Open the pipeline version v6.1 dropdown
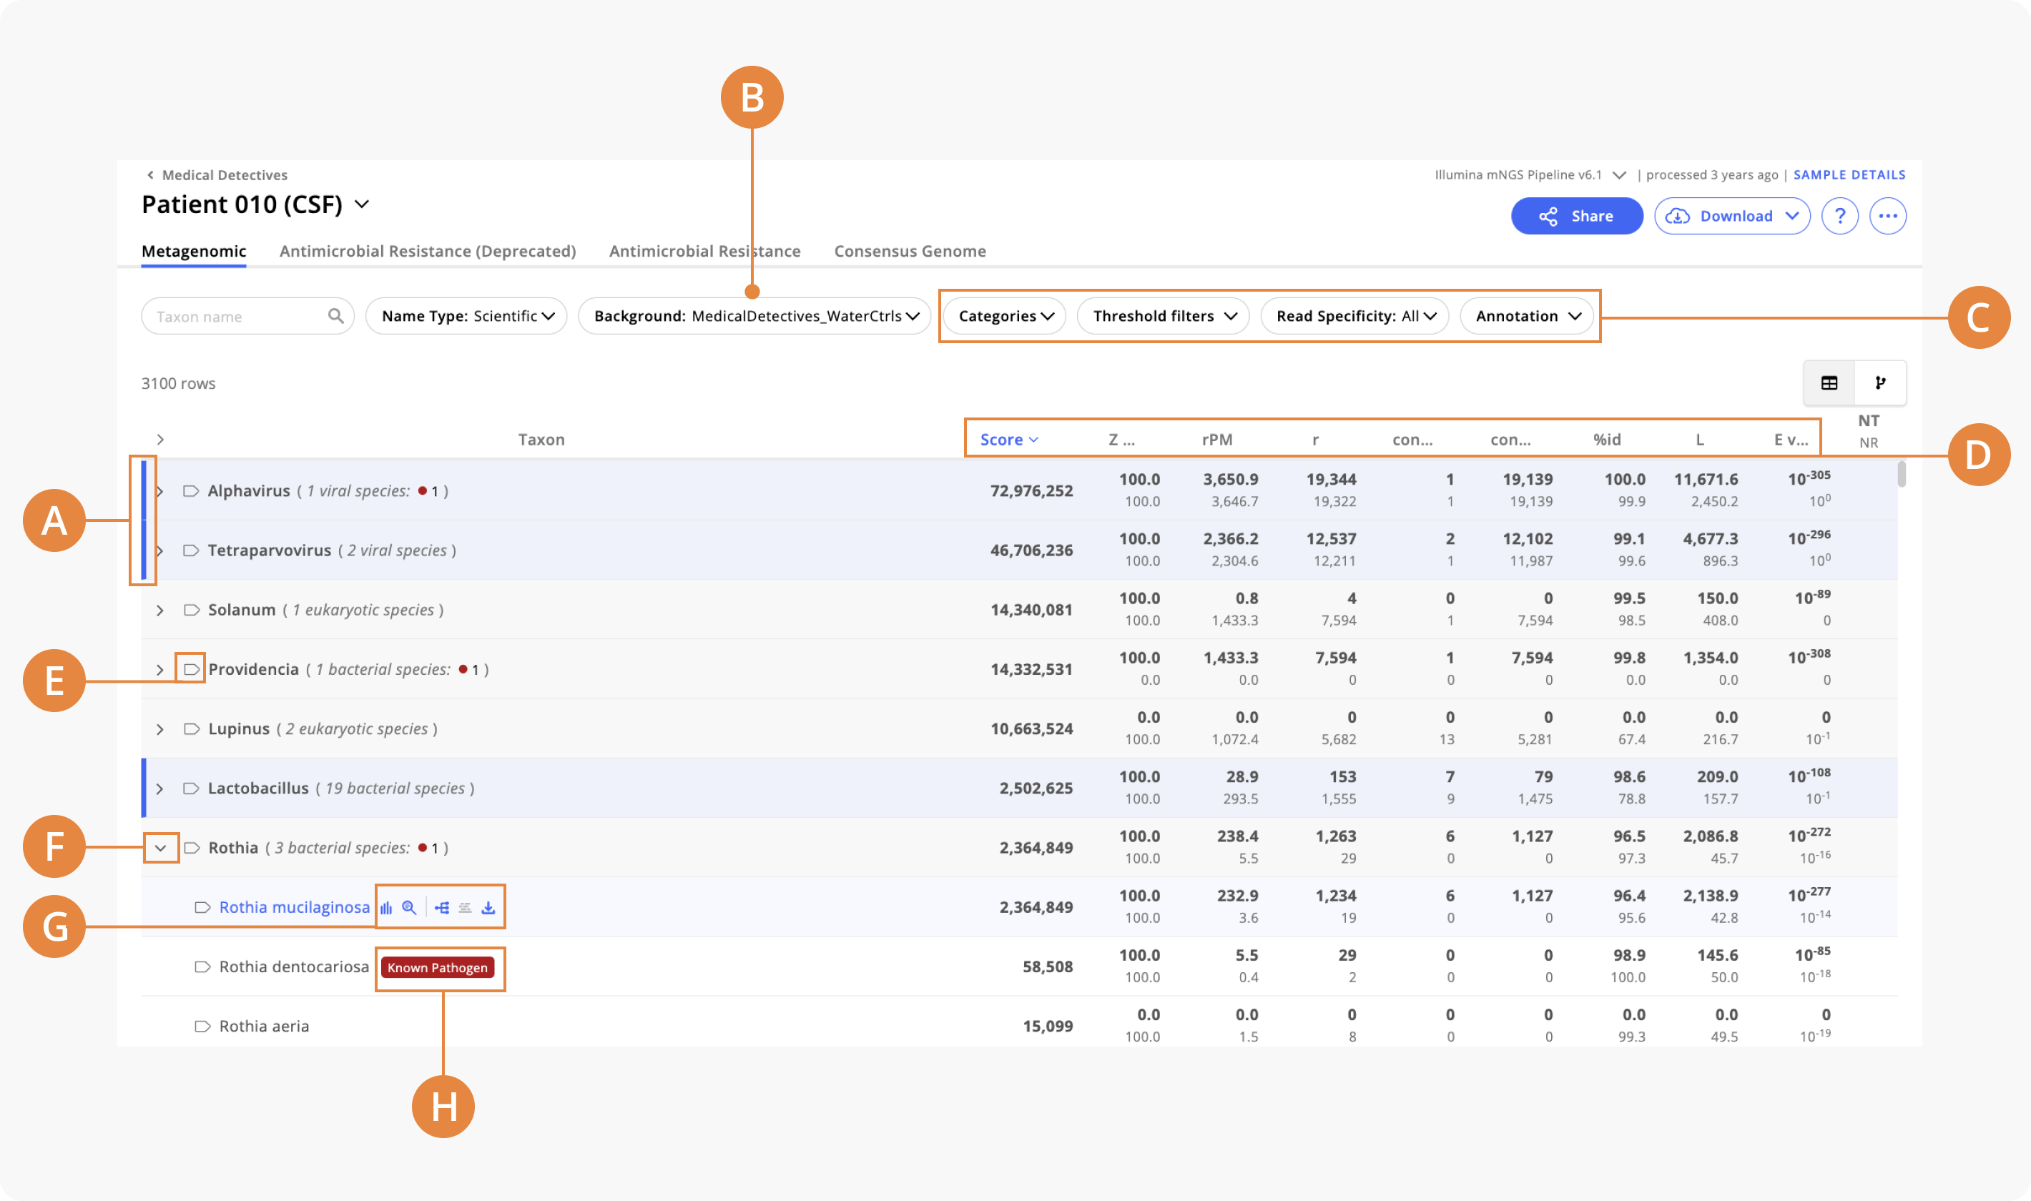This screenshot has width=2031, height=1201. point(1619,175)
